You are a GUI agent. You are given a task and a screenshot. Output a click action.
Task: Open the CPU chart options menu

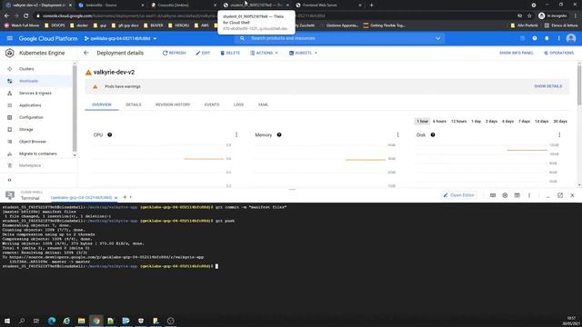236,135
